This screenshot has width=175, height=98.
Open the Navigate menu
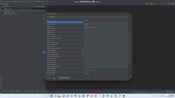[14, 1]
